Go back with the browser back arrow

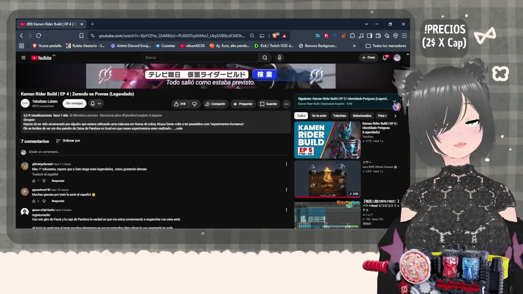[22, 36]
